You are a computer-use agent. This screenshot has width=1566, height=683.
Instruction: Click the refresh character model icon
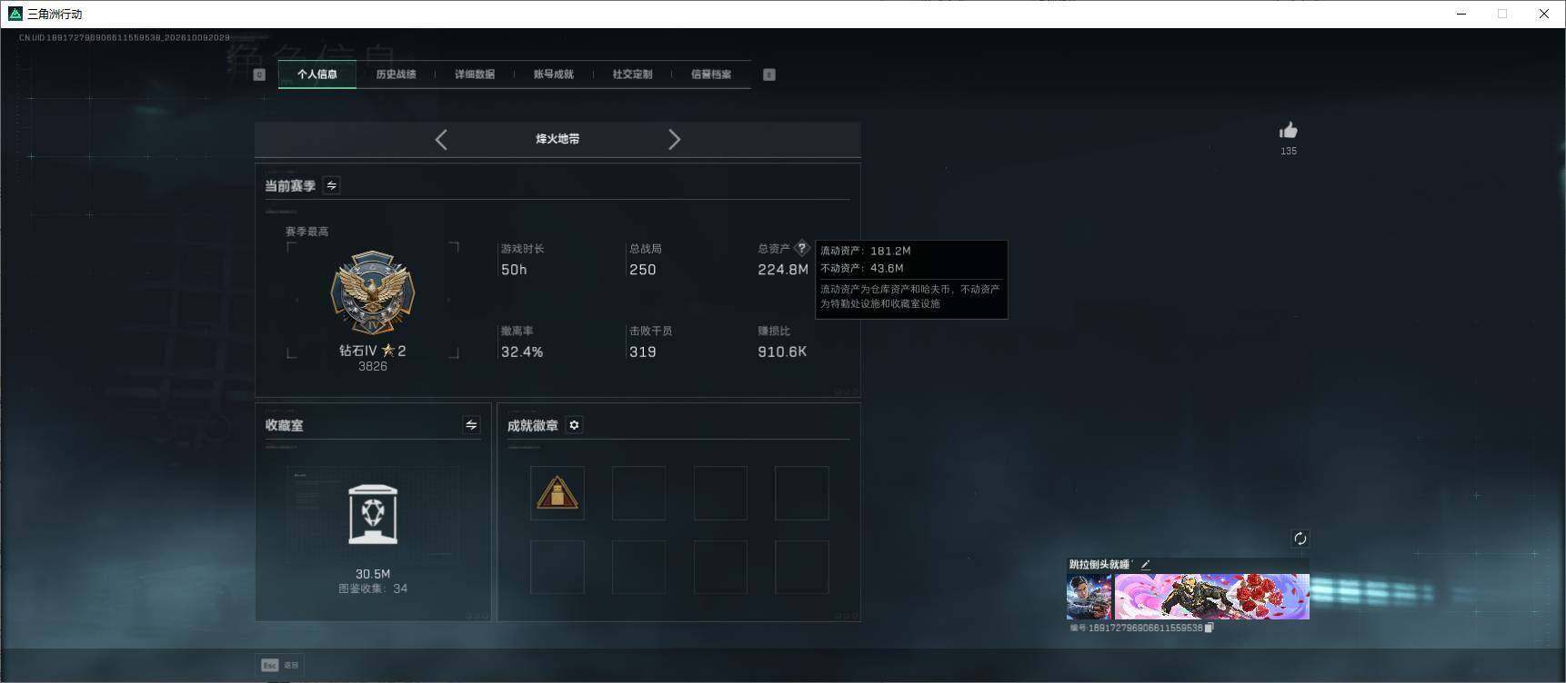pos(1300,539)
